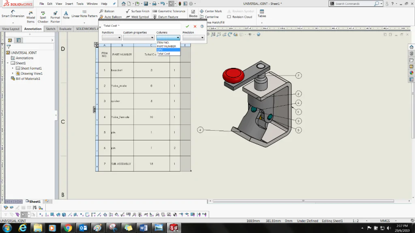Viewport: 415px width, 233px height.
Task: Select the 'SUB ASSEMBLY' table cell
Action: tap(122, 164)
